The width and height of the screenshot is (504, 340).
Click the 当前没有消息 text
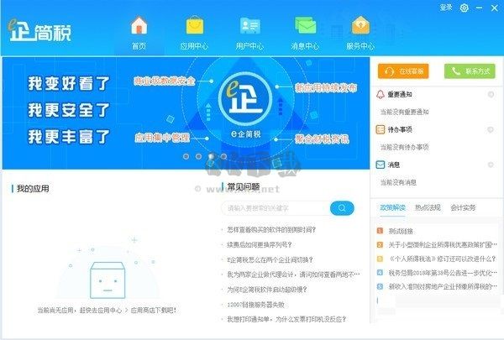[x=398, y=182]
